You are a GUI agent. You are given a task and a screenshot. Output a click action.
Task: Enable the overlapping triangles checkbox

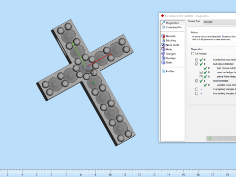[197, 89]
